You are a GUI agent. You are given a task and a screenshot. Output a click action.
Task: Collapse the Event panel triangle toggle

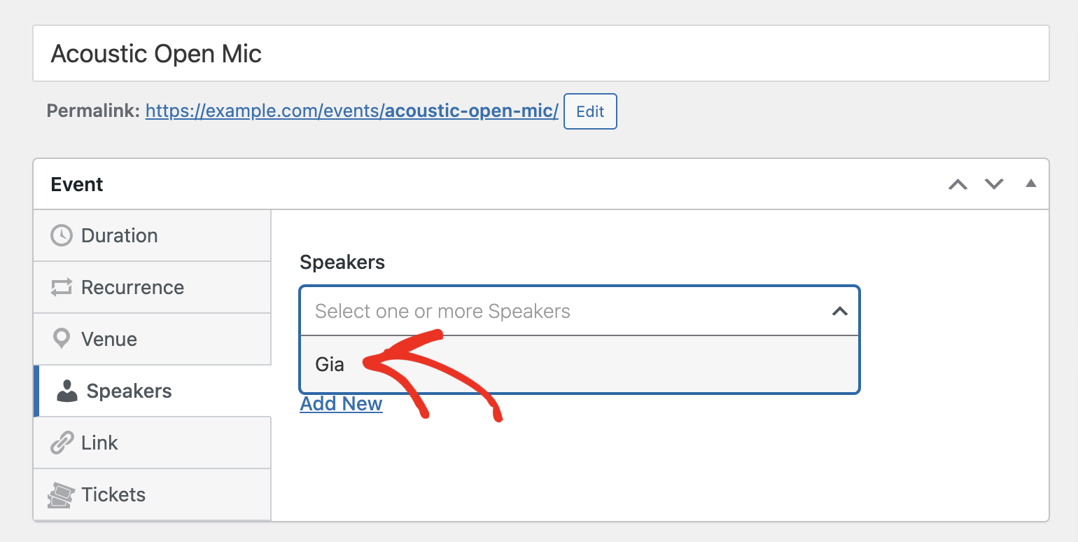(x=1030, y=183)
